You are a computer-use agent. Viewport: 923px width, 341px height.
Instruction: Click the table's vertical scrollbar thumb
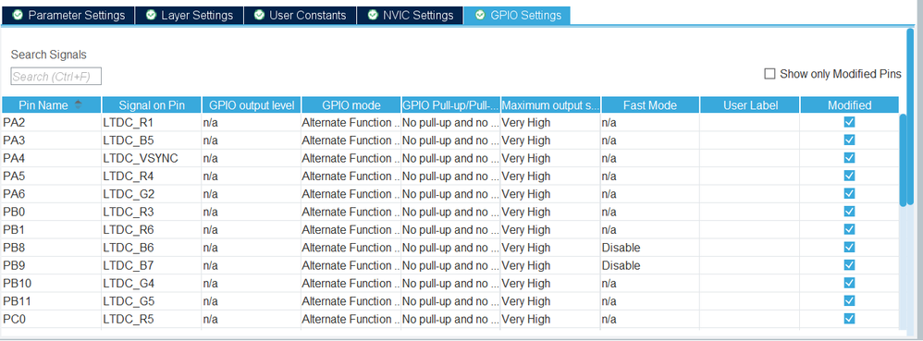pos(903,159)
